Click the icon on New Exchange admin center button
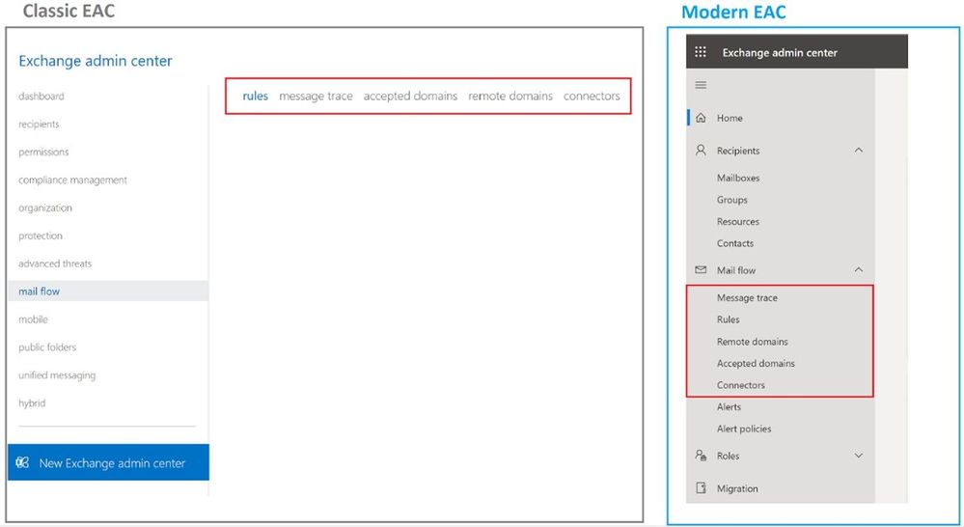This screenshot has height=527, width=964. click(22, 462)
